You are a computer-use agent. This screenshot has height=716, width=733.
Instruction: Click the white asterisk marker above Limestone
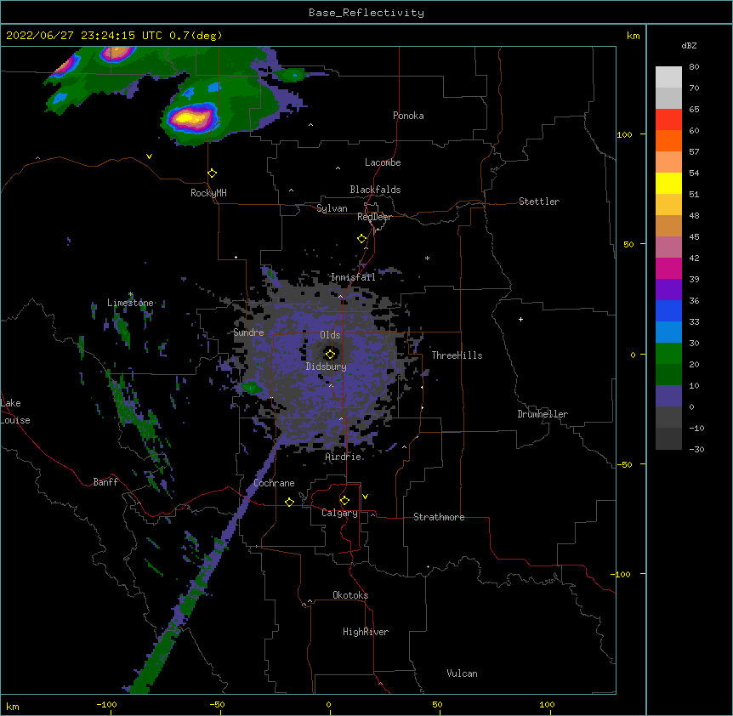pos(130,294)
